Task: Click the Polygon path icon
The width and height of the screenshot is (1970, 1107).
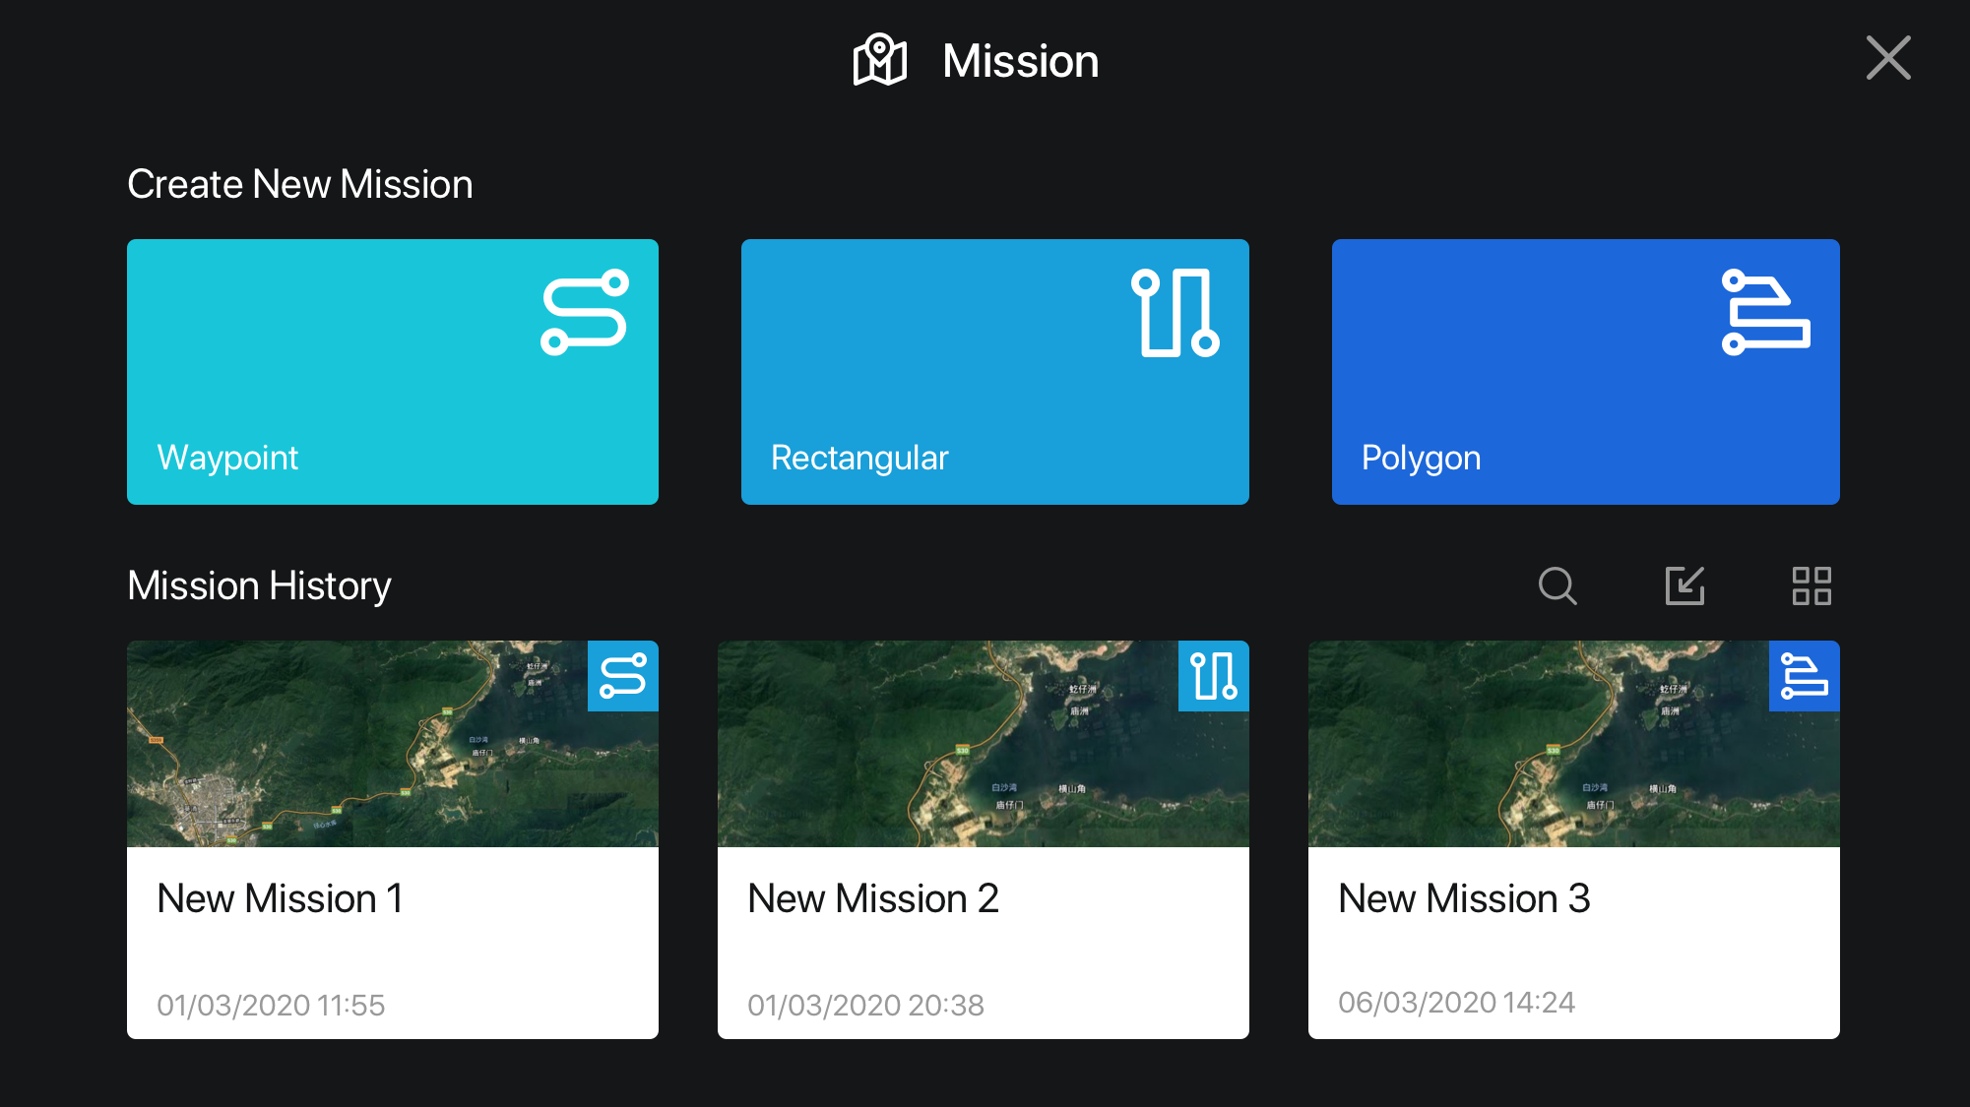Action: (1765, 312)
